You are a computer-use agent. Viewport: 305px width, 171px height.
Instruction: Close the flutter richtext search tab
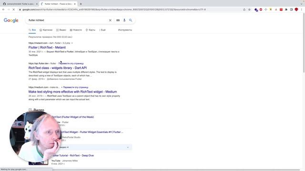(75, 4)
